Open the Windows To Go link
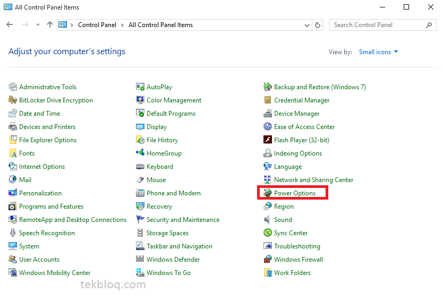The image size is (443, 301). click(168, 273)
